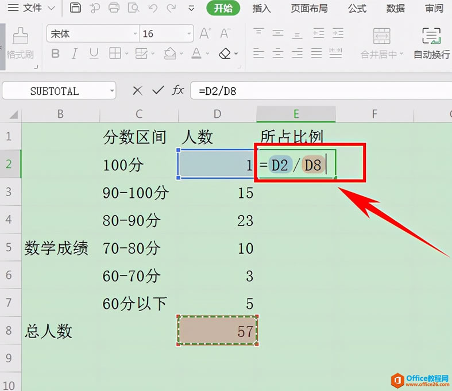Switch to the 公式 ribbon tab
This screenshot has width=452, height=391.
(357, 8)
